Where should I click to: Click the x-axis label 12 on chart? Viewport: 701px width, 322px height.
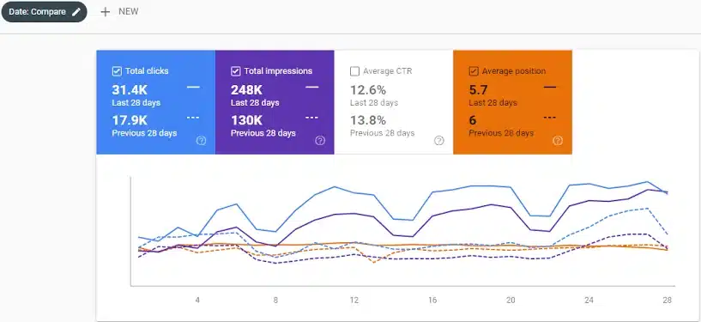point(354,300)
